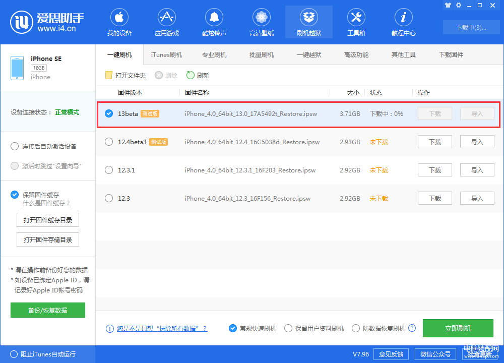Switch to 专业刷机 tab
The image size is (504, 363).
pos(214,54)
